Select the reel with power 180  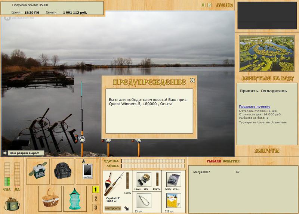[144, 179]
